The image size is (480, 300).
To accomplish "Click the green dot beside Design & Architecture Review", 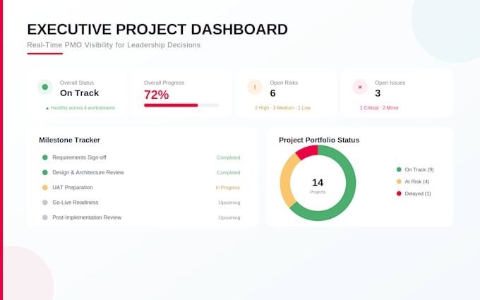I will point(45,172).
